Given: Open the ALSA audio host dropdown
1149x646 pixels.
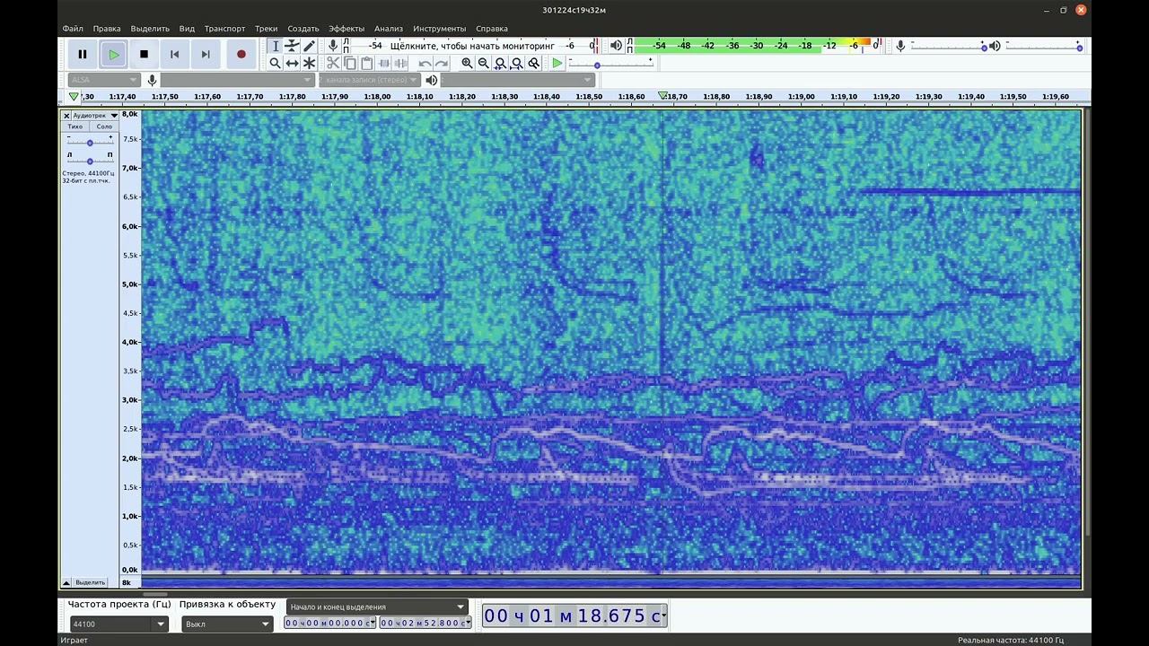Looking at the screenshot, I should click(x=103, y=80).
